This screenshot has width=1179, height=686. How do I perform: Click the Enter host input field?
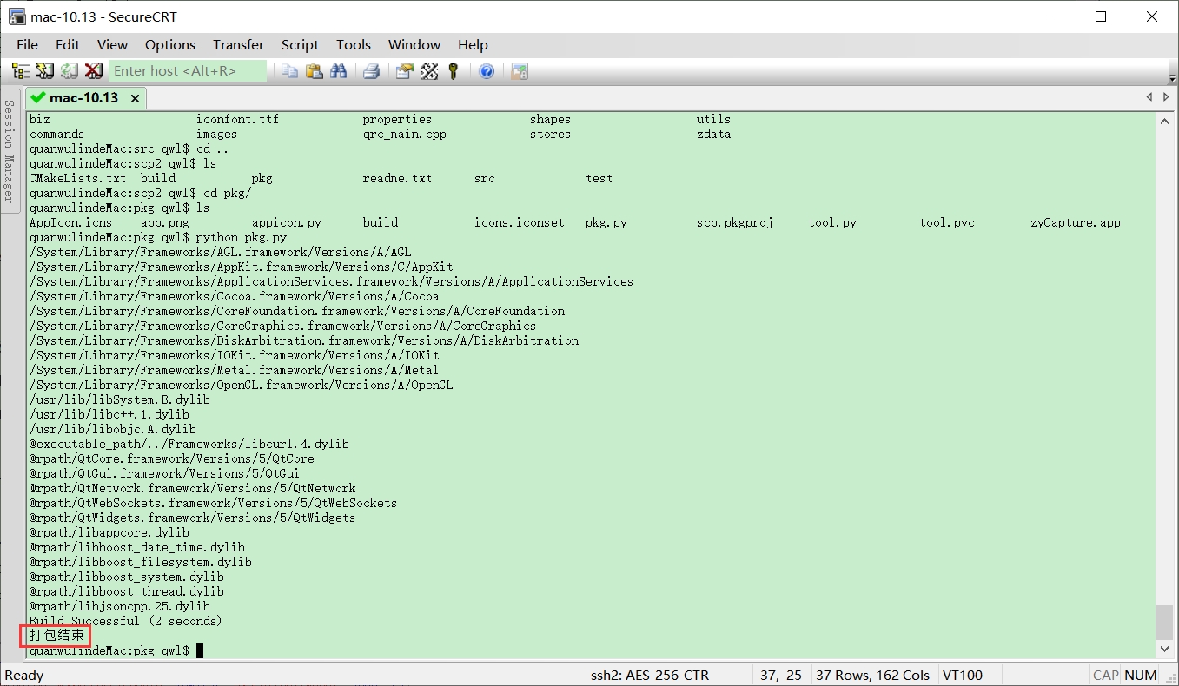pyautogui.click(x=187, y=71)
